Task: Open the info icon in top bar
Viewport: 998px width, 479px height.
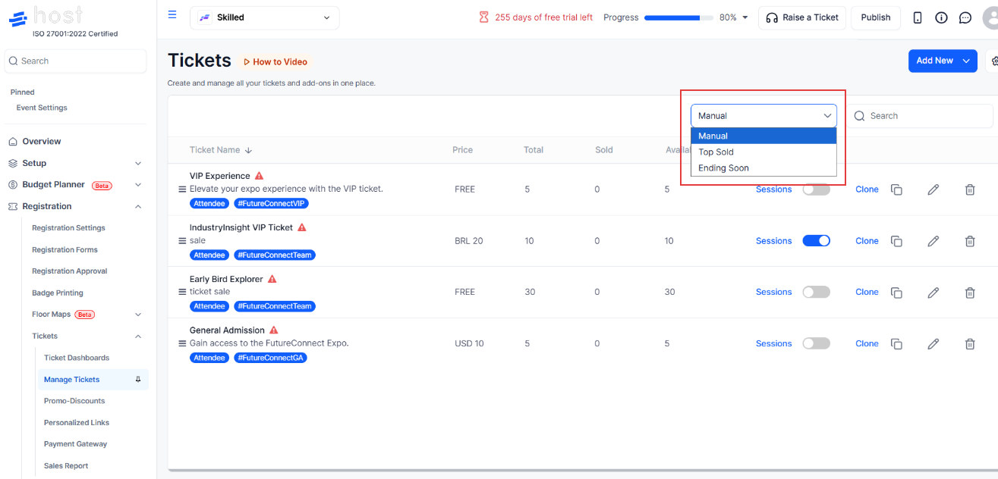Action: point(941,17)
